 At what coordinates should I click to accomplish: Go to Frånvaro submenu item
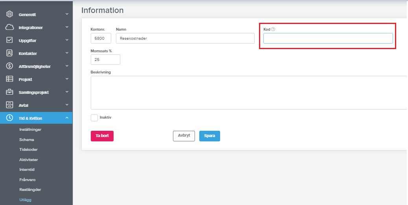(x=28, y=179)
